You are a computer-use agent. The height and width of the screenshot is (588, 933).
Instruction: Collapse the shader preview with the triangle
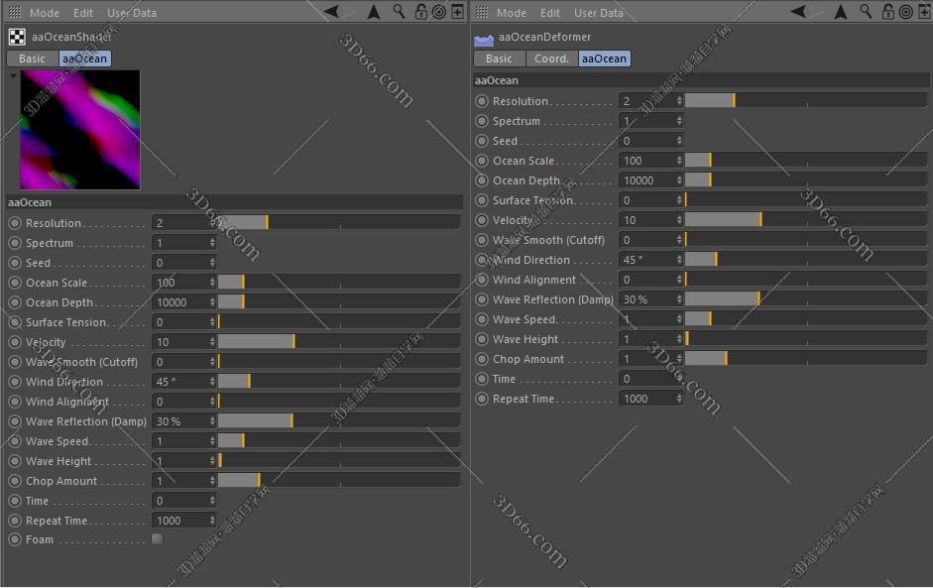[13, 75]
